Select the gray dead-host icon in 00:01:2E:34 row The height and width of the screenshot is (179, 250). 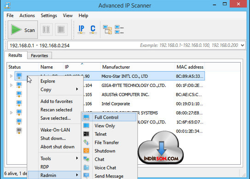click(19, 131)
